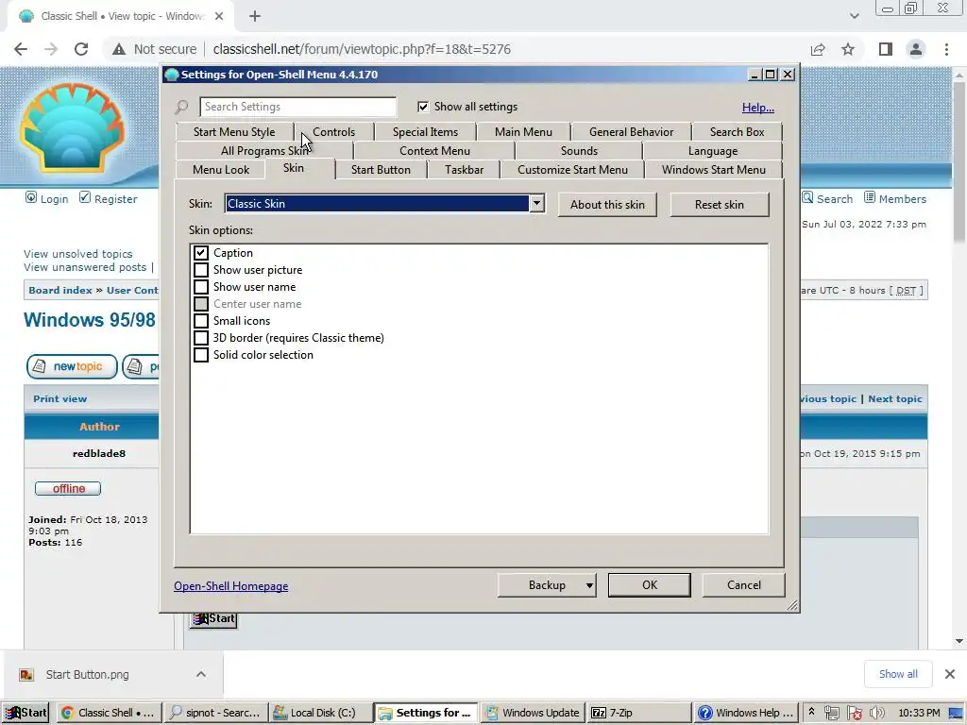Bookmark this page with the star icon
The width and height of the screenshot is (967, 725).
pos(848,49)
